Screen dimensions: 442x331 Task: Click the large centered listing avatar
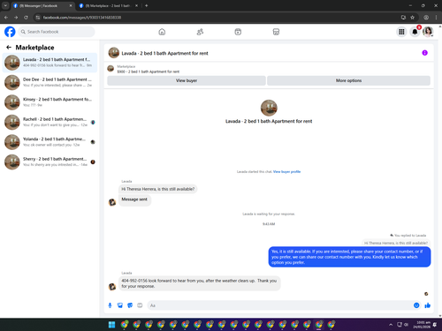pos(269,108)
